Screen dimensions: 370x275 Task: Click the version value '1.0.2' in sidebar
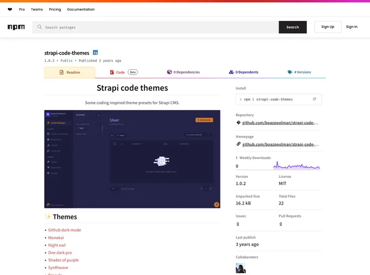(x=241, y=183)
